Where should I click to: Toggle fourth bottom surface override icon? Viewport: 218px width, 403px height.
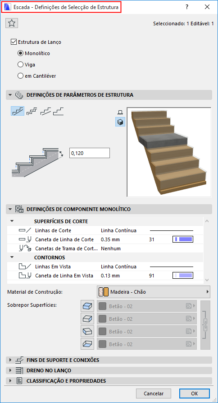point(88,344)
